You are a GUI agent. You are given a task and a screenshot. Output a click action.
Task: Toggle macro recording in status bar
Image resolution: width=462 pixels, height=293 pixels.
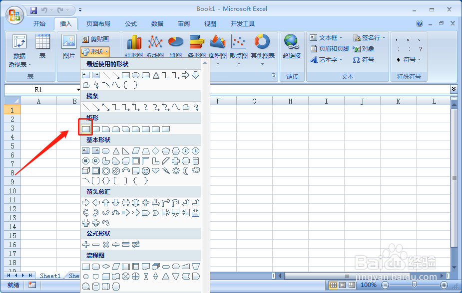[x=32, y=285]
